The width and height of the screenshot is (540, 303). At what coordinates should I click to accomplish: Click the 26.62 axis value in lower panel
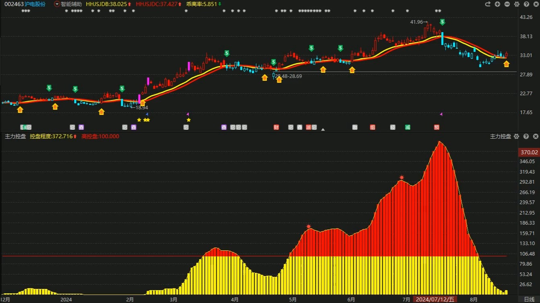(x=527, y=285)
